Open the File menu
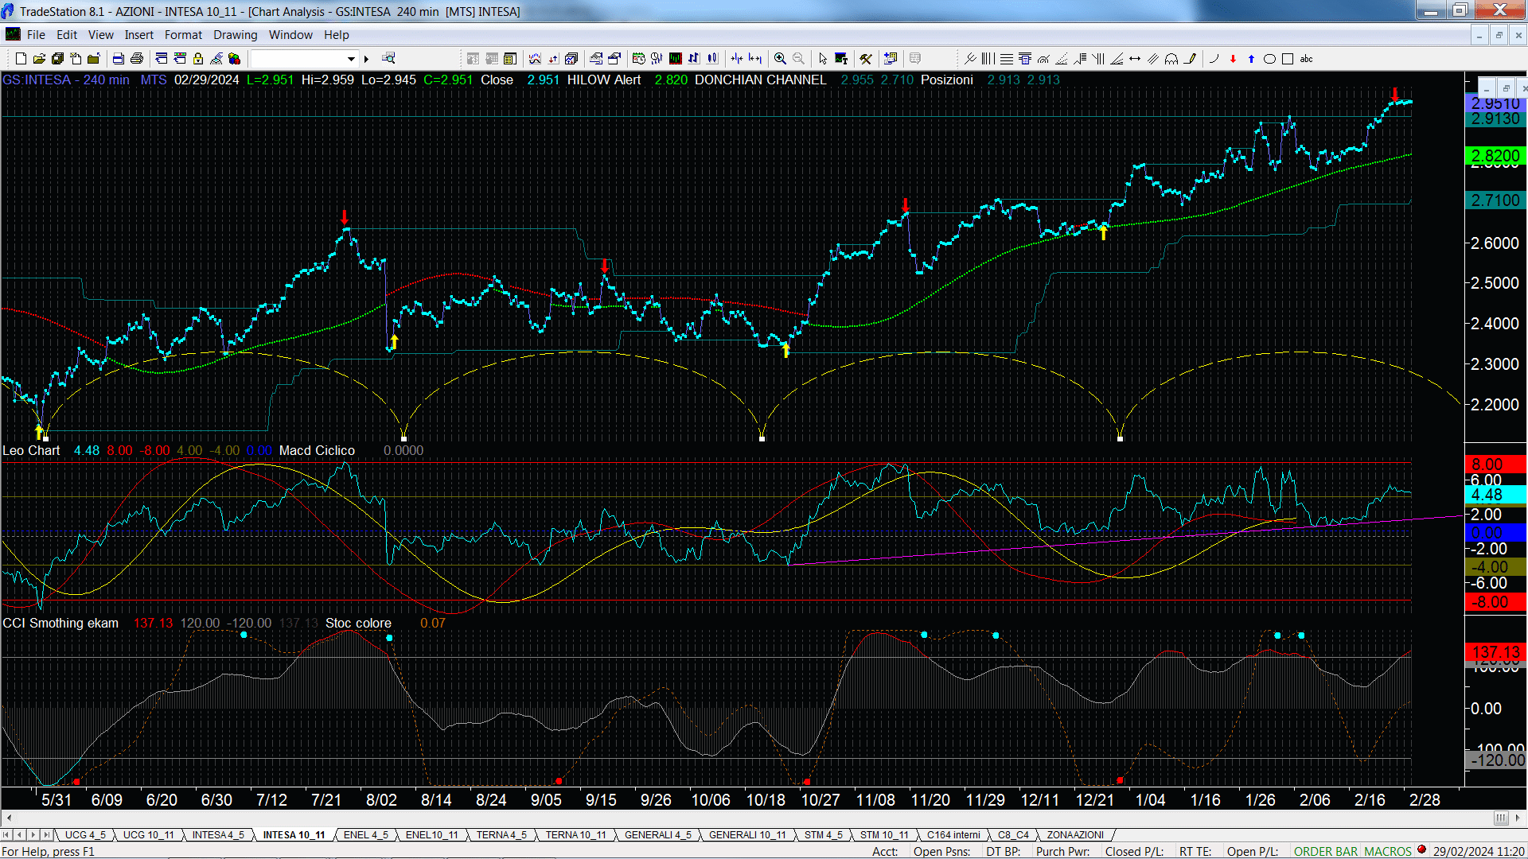This screenshot has height=859, width=1528. (36, 35)
